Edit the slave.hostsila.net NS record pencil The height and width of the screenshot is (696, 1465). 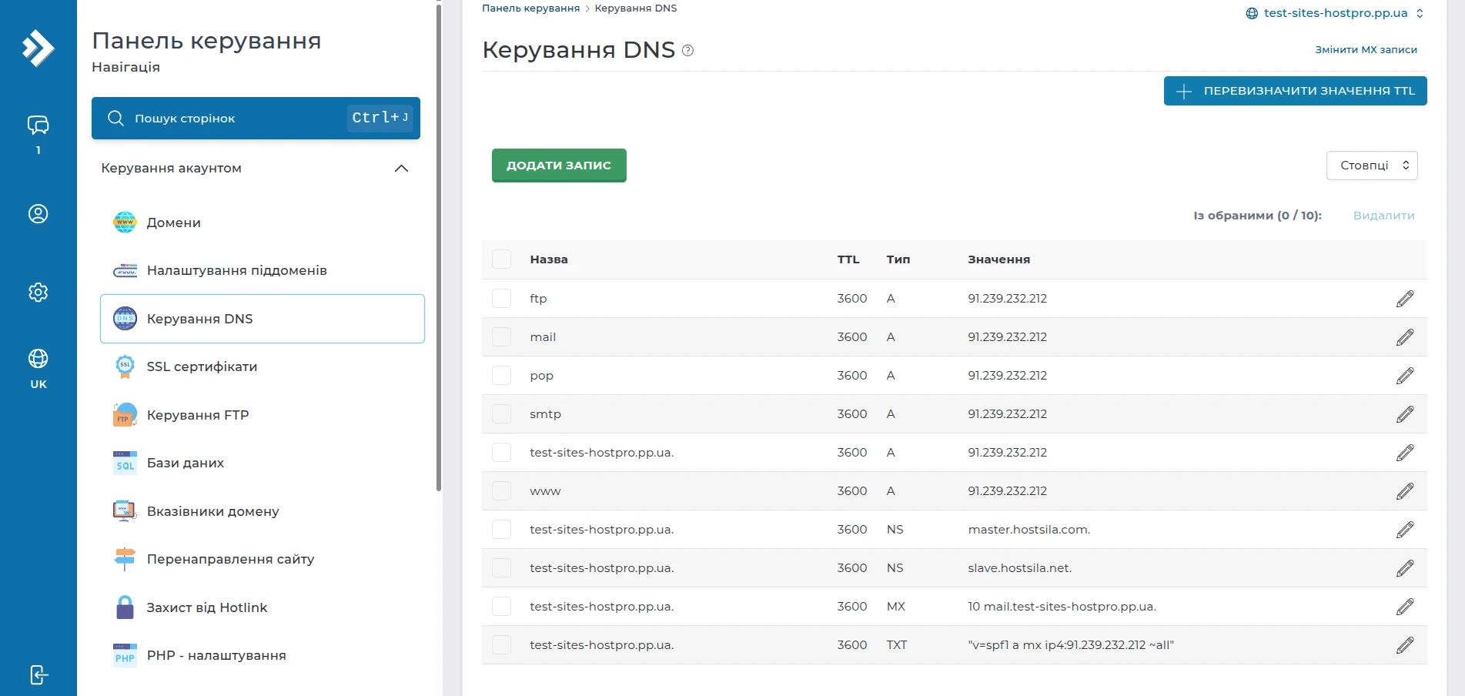click(1405, 568)
